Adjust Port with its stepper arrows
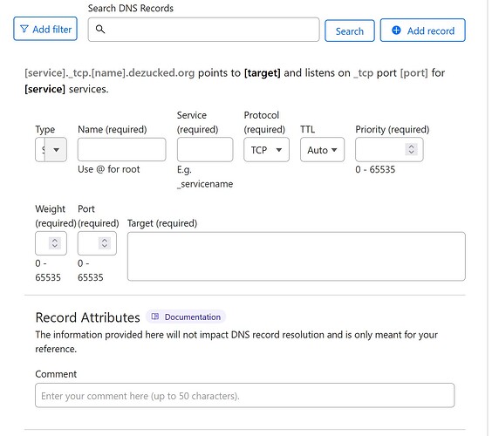This screenshot has width=499, height=436. click(105, 243)
